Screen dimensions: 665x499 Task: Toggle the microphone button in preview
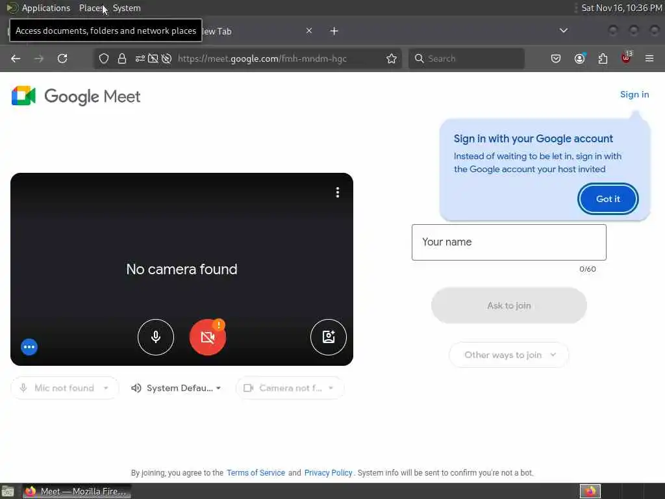(156, 337)
